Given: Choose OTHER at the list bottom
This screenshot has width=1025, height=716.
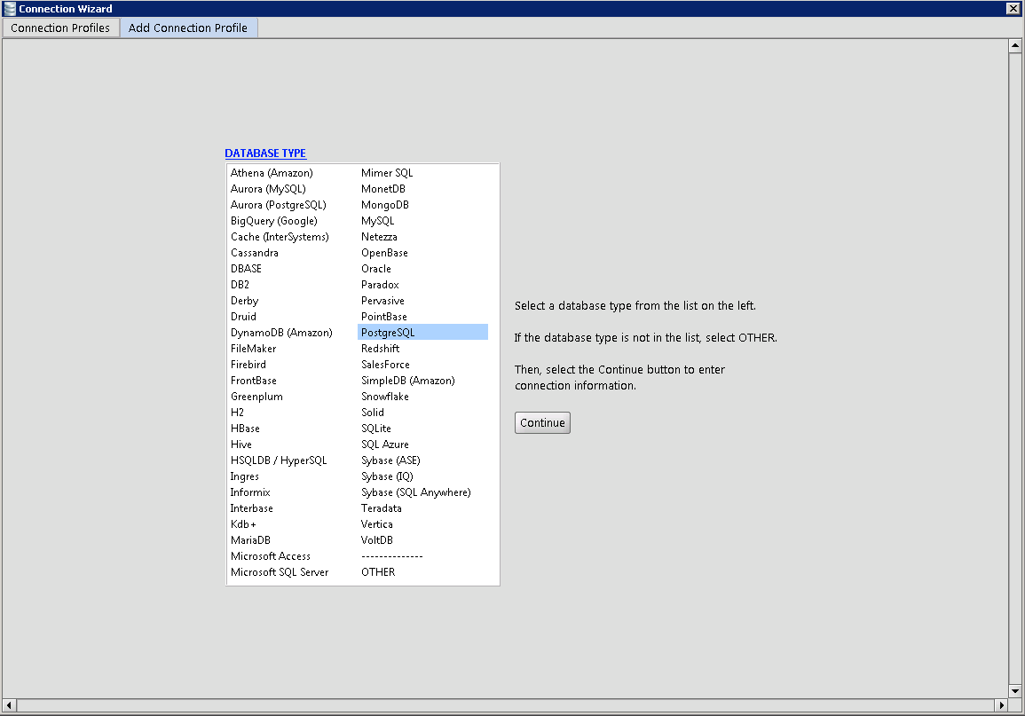Looking at the screenshot, I should click(378, 572).
